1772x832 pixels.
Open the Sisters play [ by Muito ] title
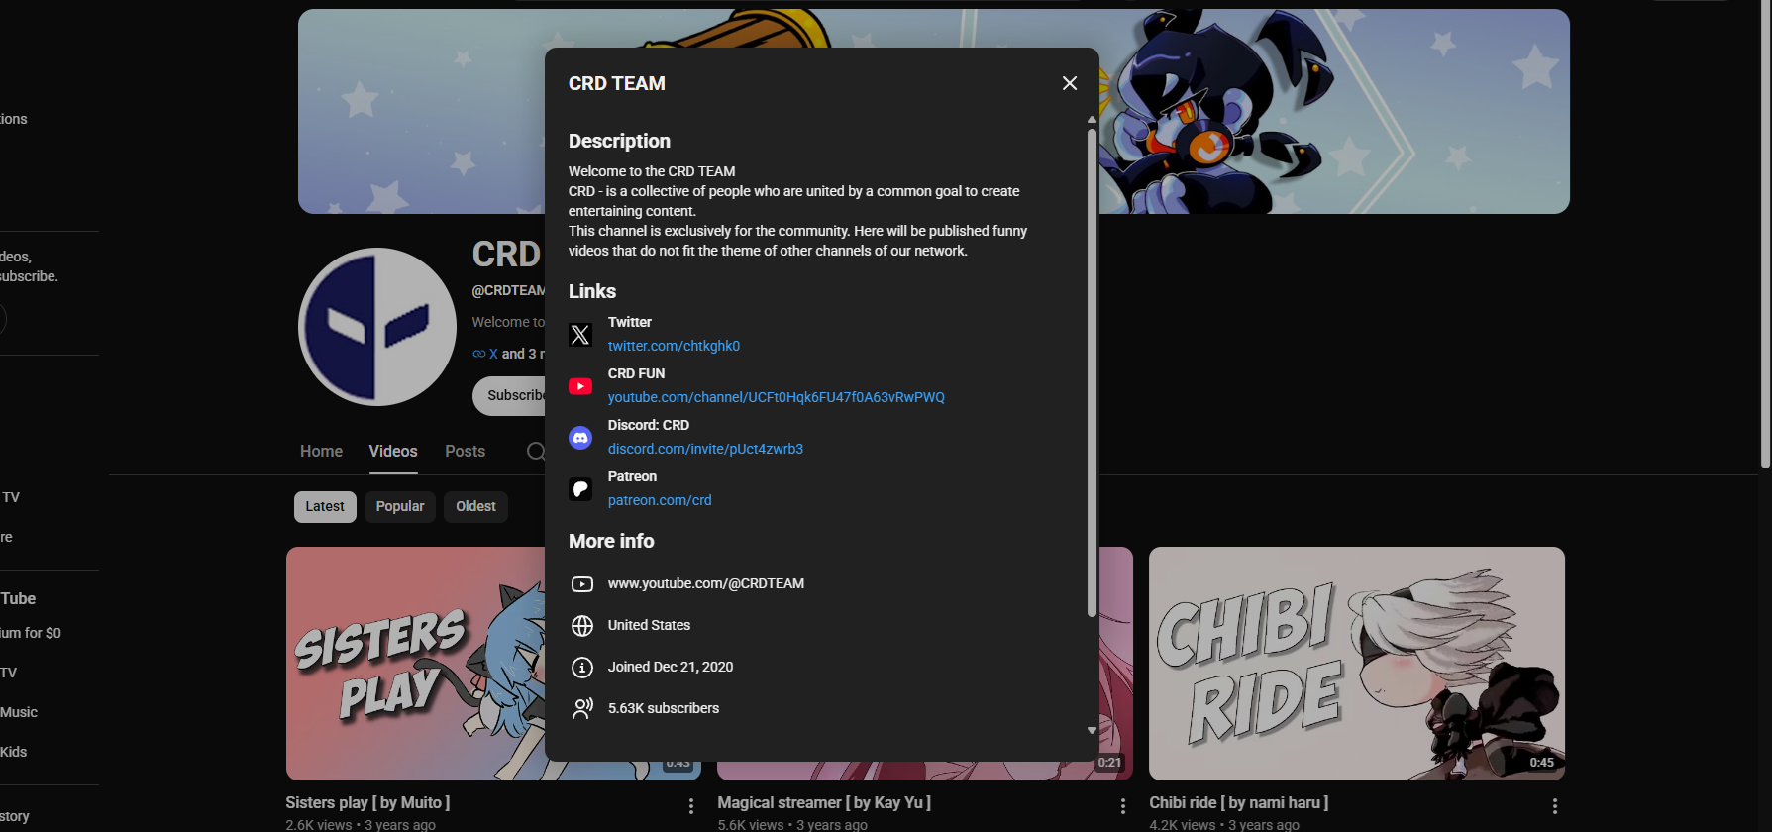click(367, 803)
